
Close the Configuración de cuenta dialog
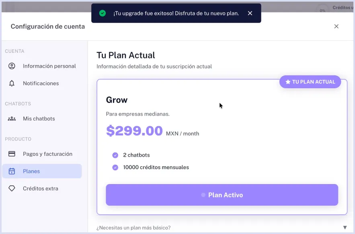pos(337,26)
